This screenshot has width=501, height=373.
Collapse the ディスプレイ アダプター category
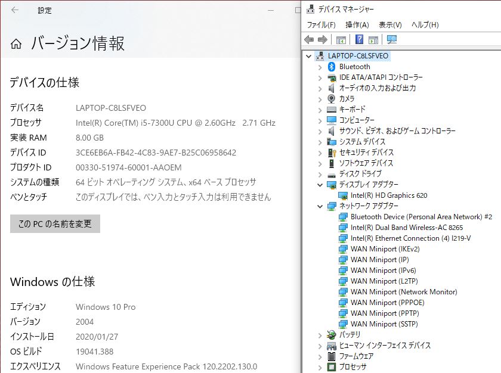coord(320,185)
